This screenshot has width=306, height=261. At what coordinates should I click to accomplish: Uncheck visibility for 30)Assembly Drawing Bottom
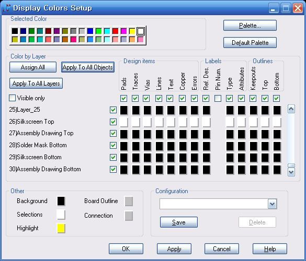(113, 169)
